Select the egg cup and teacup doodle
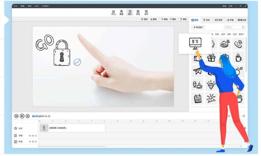The image size is (261, 156). click(197, 85)
